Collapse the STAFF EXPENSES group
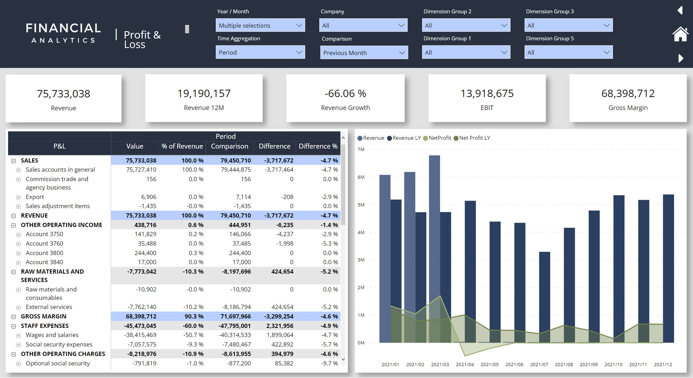693x378 pixels. tap(13, 326)
